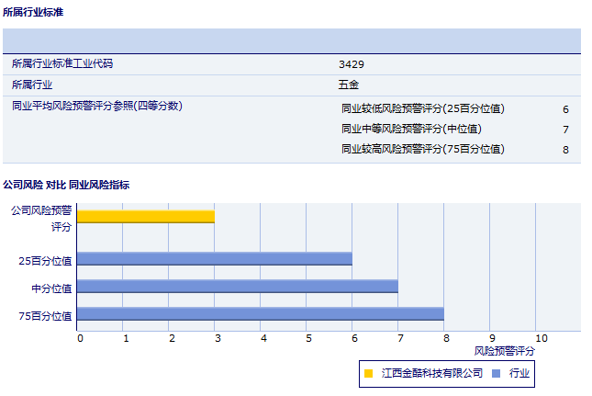The width and height of the screenshot is (592, 396).
Task: Select the 行业 legend label
Action: pos(519,373)
